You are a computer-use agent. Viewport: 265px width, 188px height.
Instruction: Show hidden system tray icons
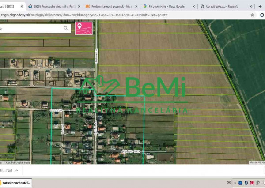click(x=235, y=182)
